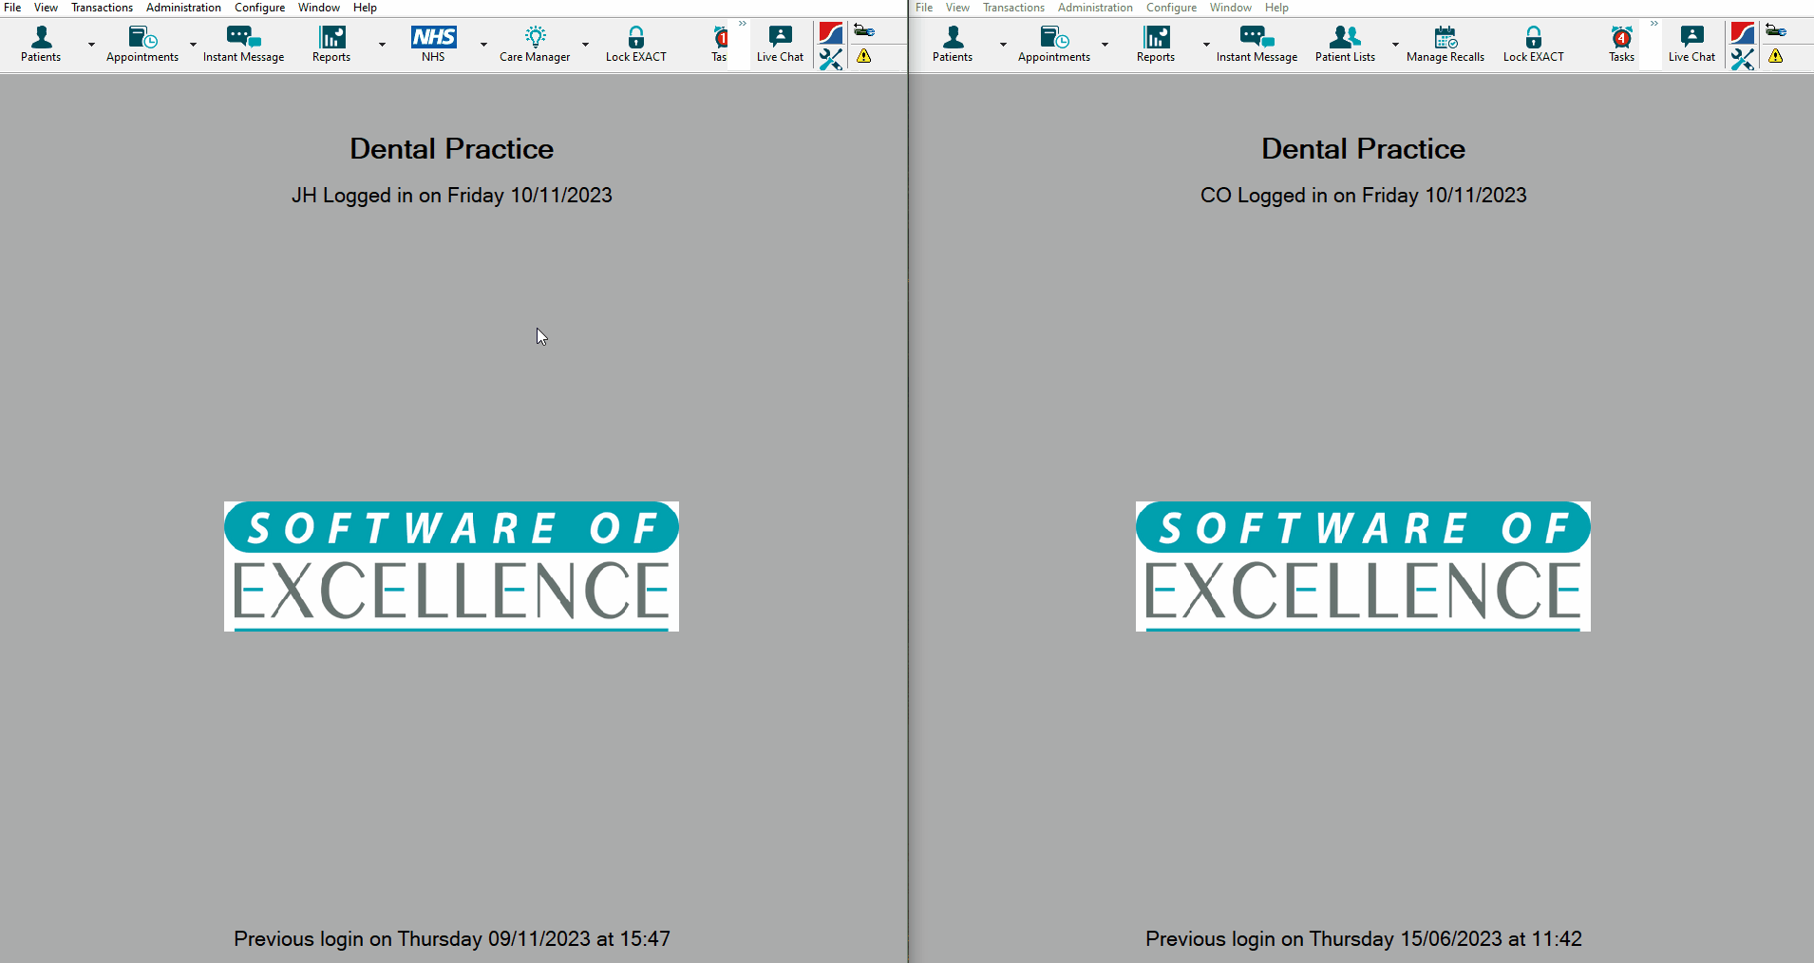Open the View menu in JH window
1814x963 pixels.
46,8
